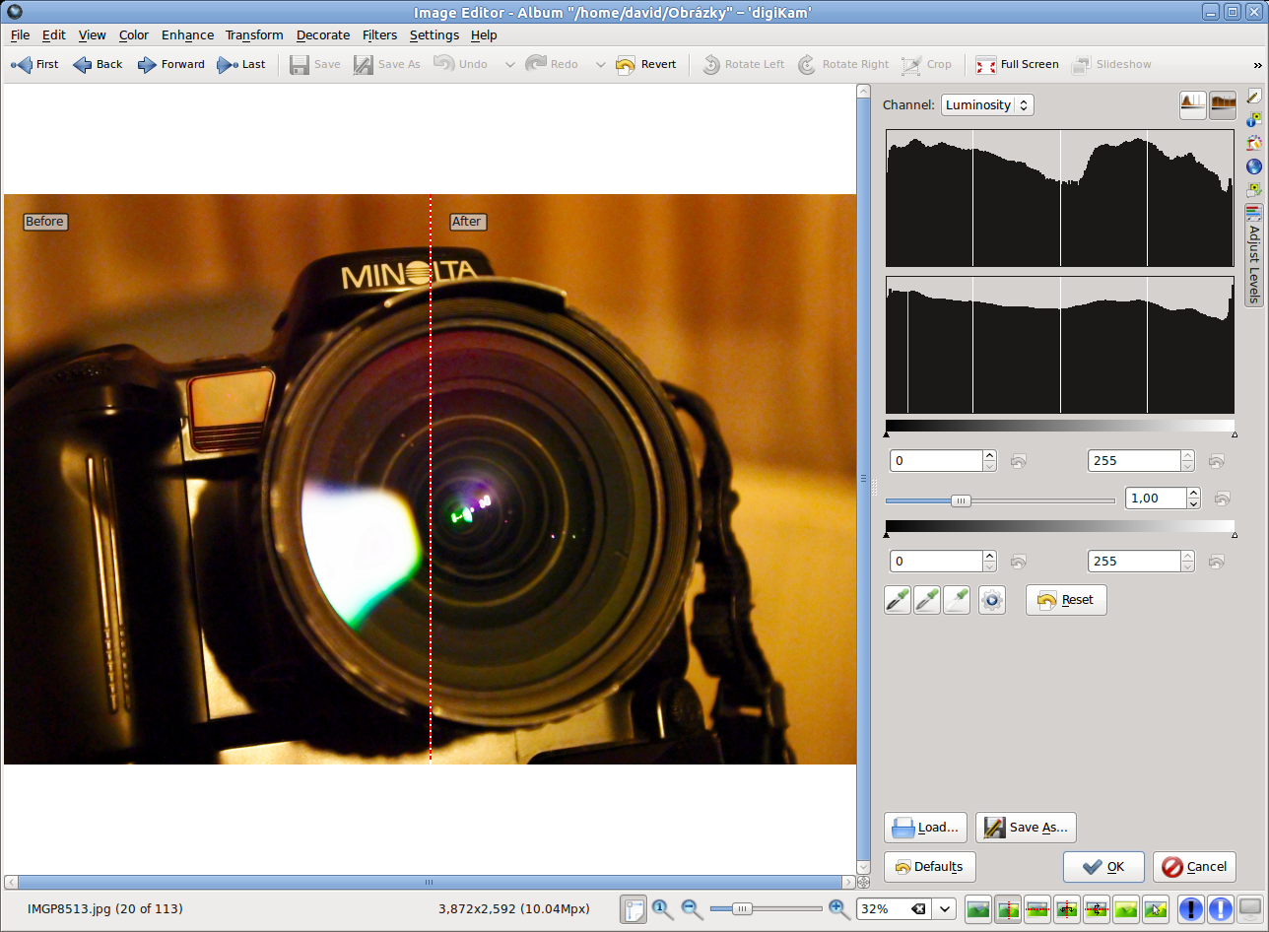
Task: Click the Forward navigation arrow
Action: coord(171,64)
